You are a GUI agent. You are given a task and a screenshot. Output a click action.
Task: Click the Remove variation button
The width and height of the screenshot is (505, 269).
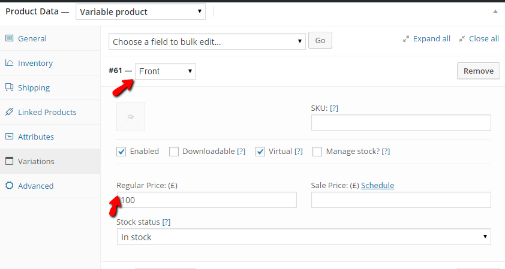tap(478, 71)
